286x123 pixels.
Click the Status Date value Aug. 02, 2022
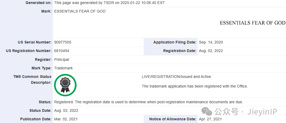(66, 110)
